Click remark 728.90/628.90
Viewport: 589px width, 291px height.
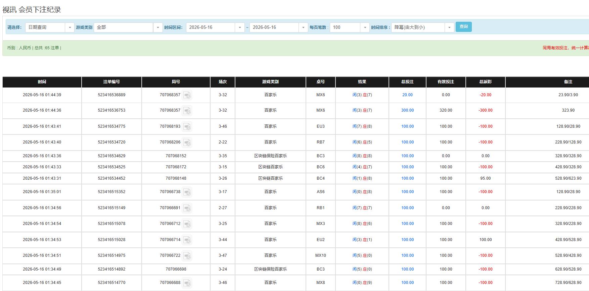pyautogui.click(x=568, y=283)
